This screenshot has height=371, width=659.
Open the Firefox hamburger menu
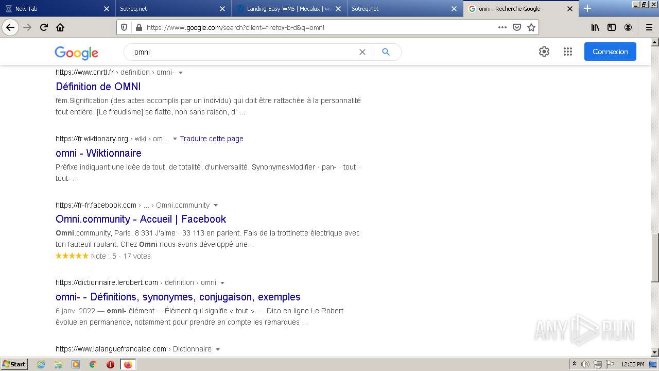click(649, 27)
